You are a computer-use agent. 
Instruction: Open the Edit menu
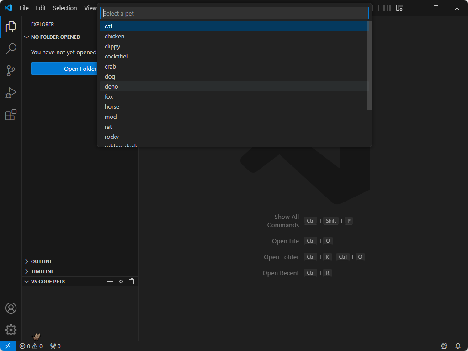pyautogui.click(x=41, y=8)
